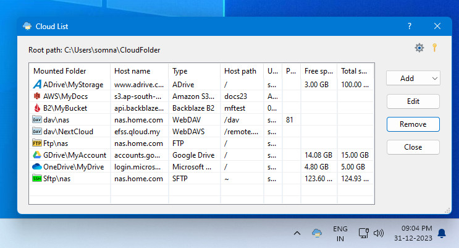Click the Root path label text
Viewport: 459px width, 248px height.
(95, 50)
